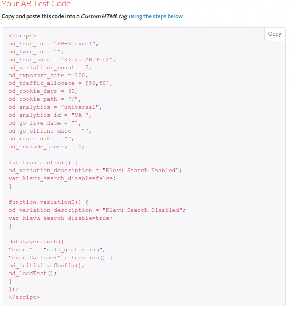
Task: Click the "Klevu Search Enabled" description line
Action: coord(95,171)
